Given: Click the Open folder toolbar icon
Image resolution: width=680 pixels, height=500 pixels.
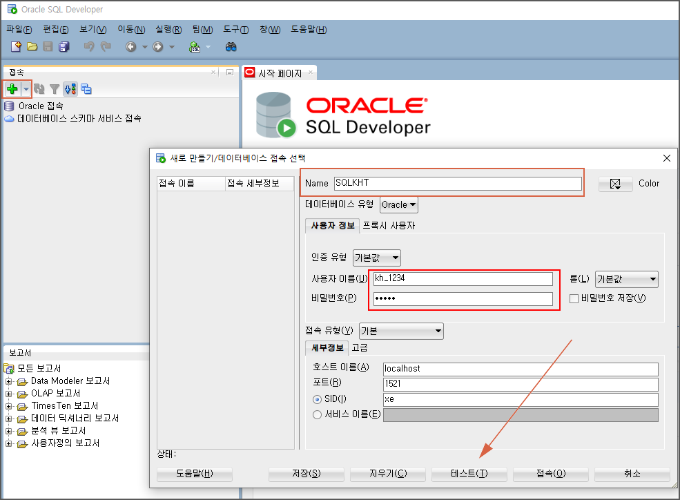Looking at the screenshot, I should tap(32, 46).
